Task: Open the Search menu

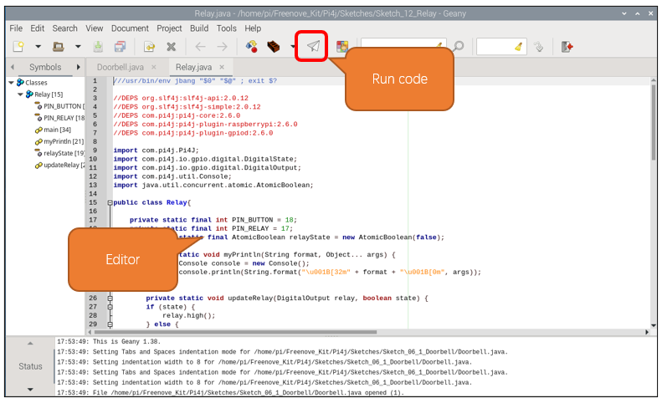Action: coord(64,28)
